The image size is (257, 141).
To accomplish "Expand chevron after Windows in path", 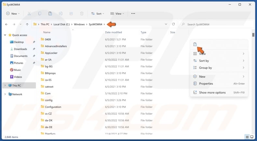I will point(87,24).
